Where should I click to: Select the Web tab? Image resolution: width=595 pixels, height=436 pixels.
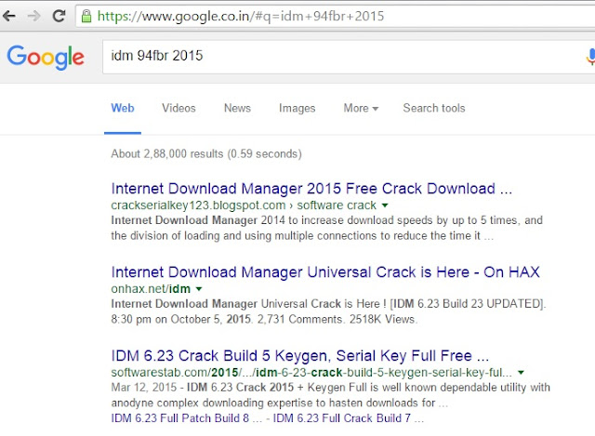click(123, 108)
